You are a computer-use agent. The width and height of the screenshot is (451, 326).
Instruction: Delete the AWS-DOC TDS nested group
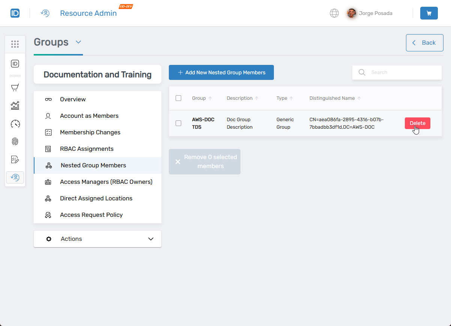coord(417,123)
